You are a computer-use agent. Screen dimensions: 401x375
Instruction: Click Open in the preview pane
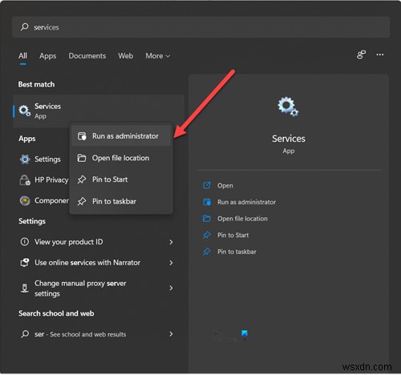point(225,186)
